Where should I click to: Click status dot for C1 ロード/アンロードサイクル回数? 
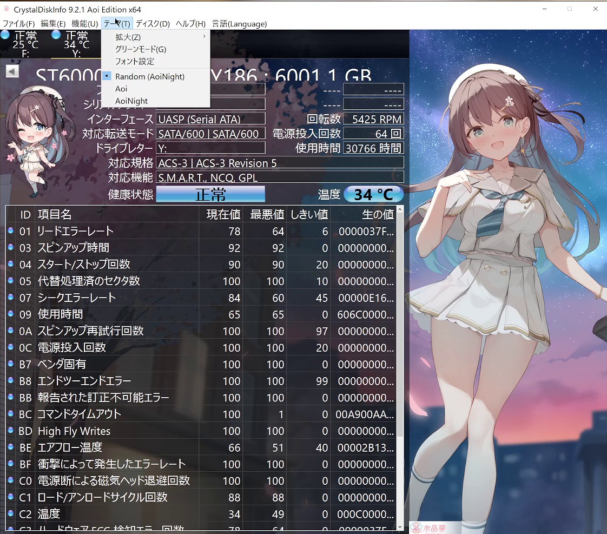(11, 497)
